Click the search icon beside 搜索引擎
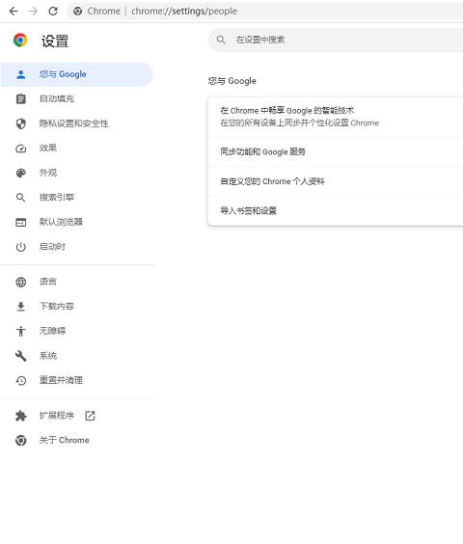The width and height of the screenshot is (463, 544). point(21,198)
